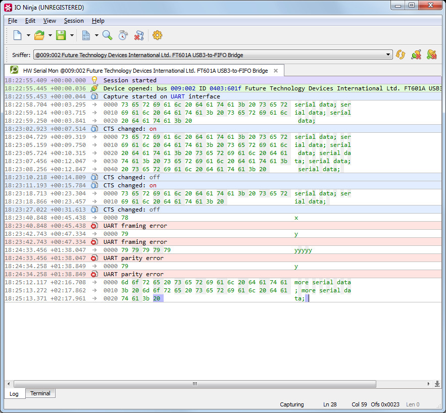Click scroll-to-bottom arrow icon

[x=437, y=384]
